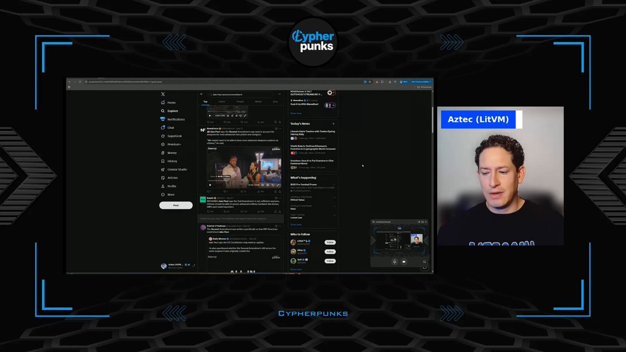Toggle the microphone in the call popup

[x=394, y=261]
